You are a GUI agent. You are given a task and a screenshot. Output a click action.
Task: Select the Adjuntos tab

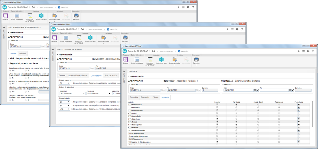[165, 97]
